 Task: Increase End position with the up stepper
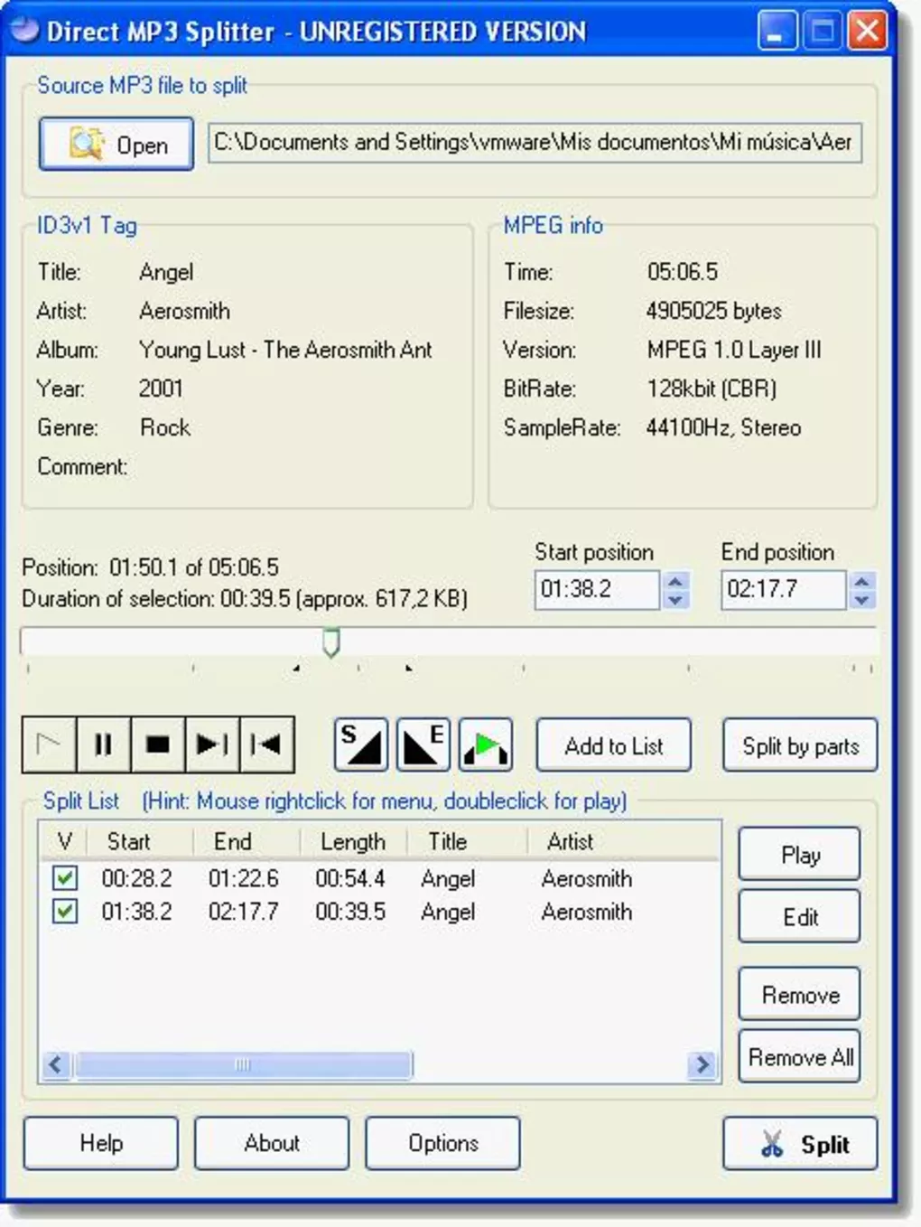pos(863,583)
